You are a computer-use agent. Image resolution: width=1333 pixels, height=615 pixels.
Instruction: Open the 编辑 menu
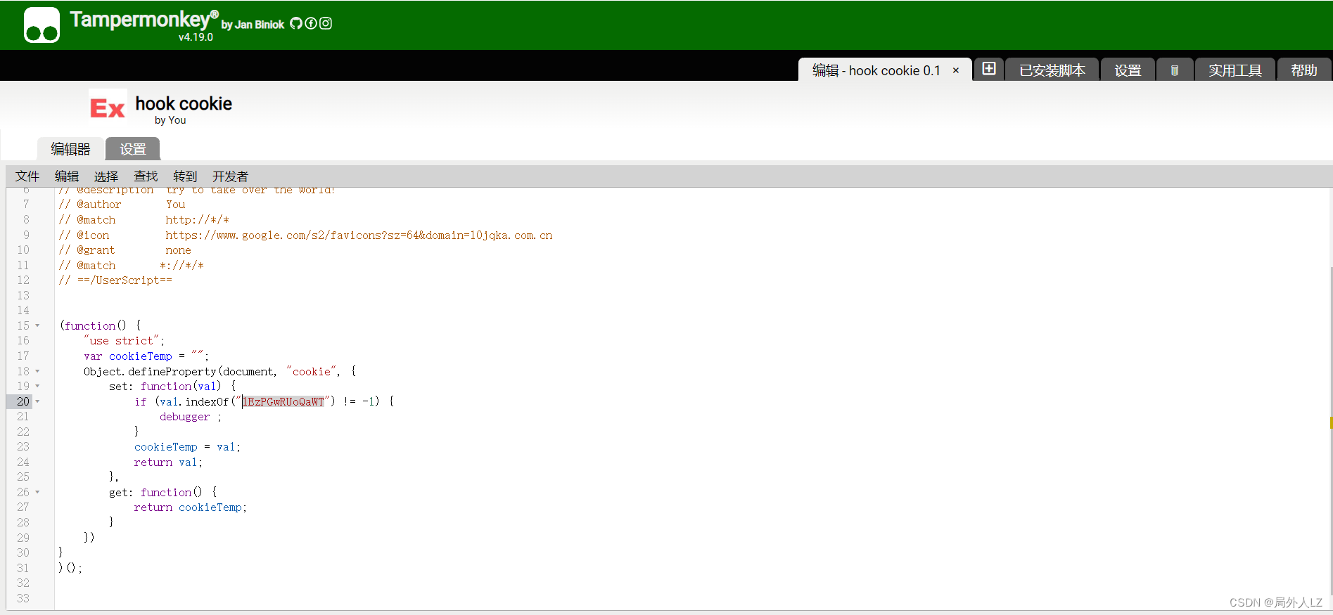pos(67,176)
